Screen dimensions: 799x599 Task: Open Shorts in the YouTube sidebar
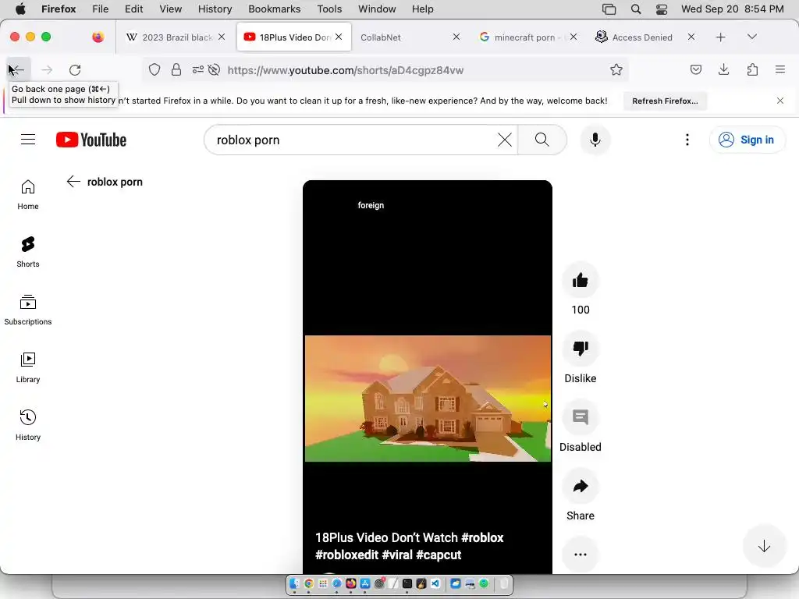(28, 253)
